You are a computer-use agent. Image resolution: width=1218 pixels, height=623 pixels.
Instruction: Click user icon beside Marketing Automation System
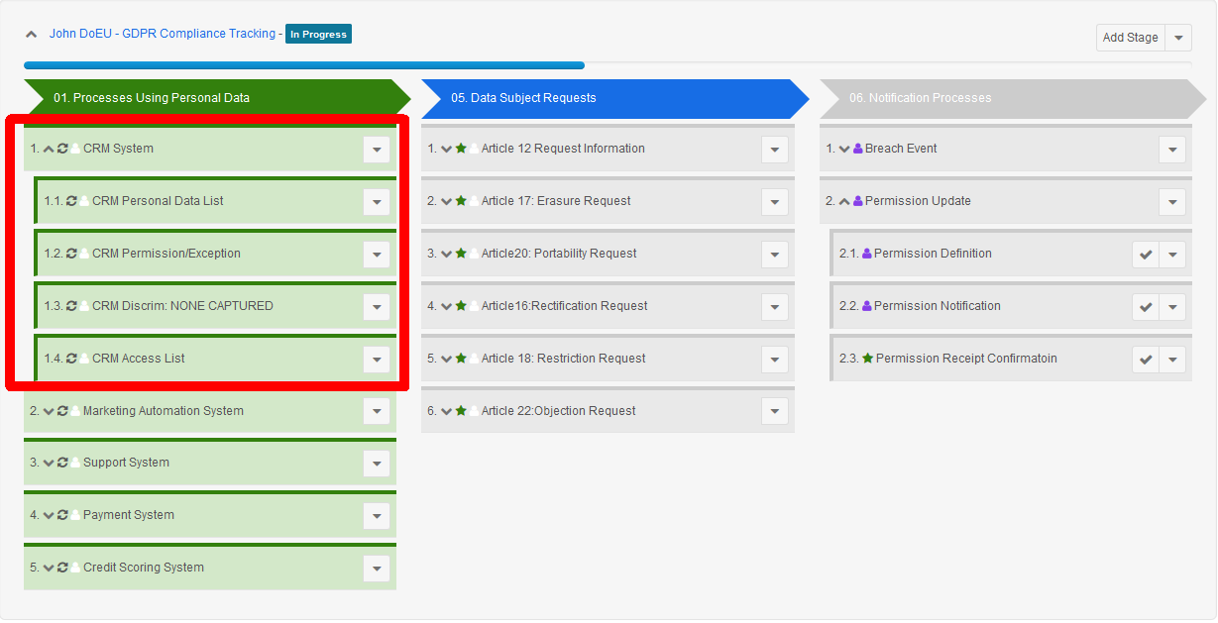tap(75, 411)
